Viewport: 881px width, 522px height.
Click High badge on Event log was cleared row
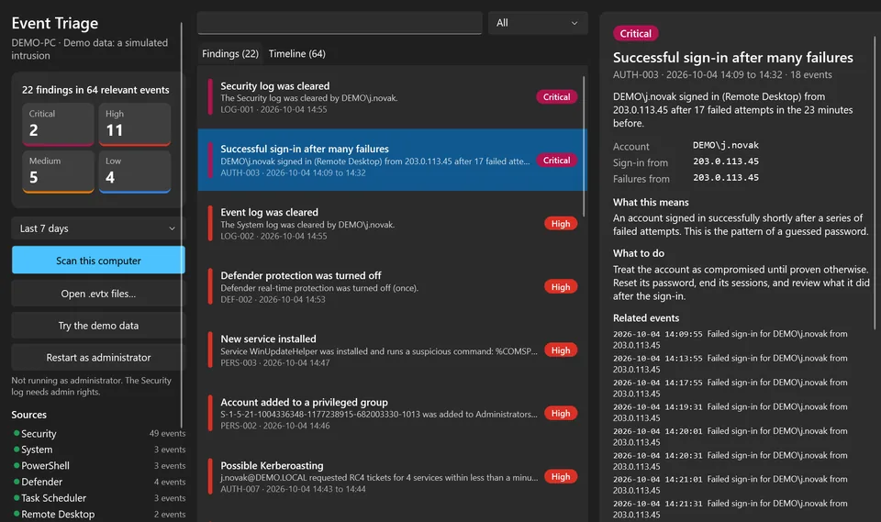[560, 224]
